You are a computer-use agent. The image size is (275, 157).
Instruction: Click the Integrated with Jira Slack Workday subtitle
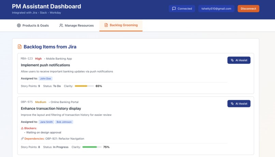click(x=37, y=13)
